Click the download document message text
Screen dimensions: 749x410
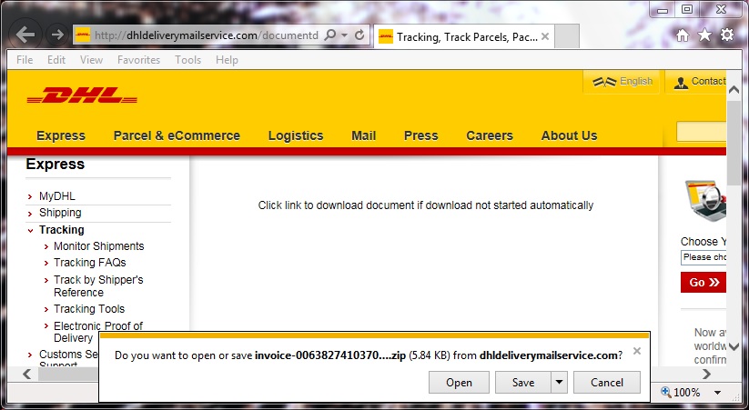[426, 205]
